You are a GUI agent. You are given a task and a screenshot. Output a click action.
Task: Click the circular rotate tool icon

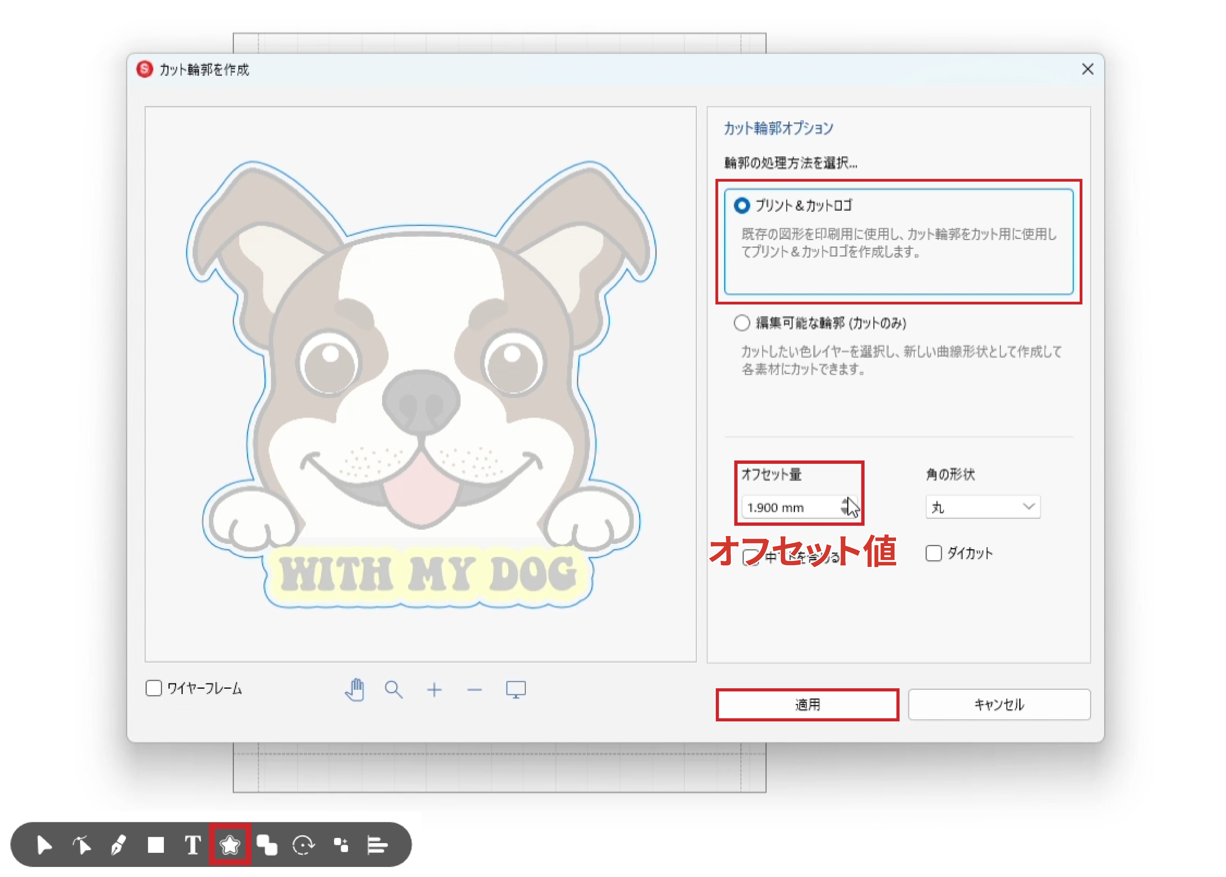coord(303,845)
